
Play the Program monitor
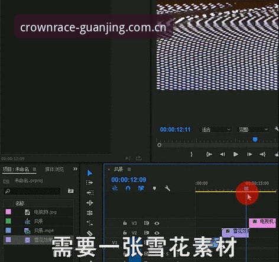click(x=236, y=154)
